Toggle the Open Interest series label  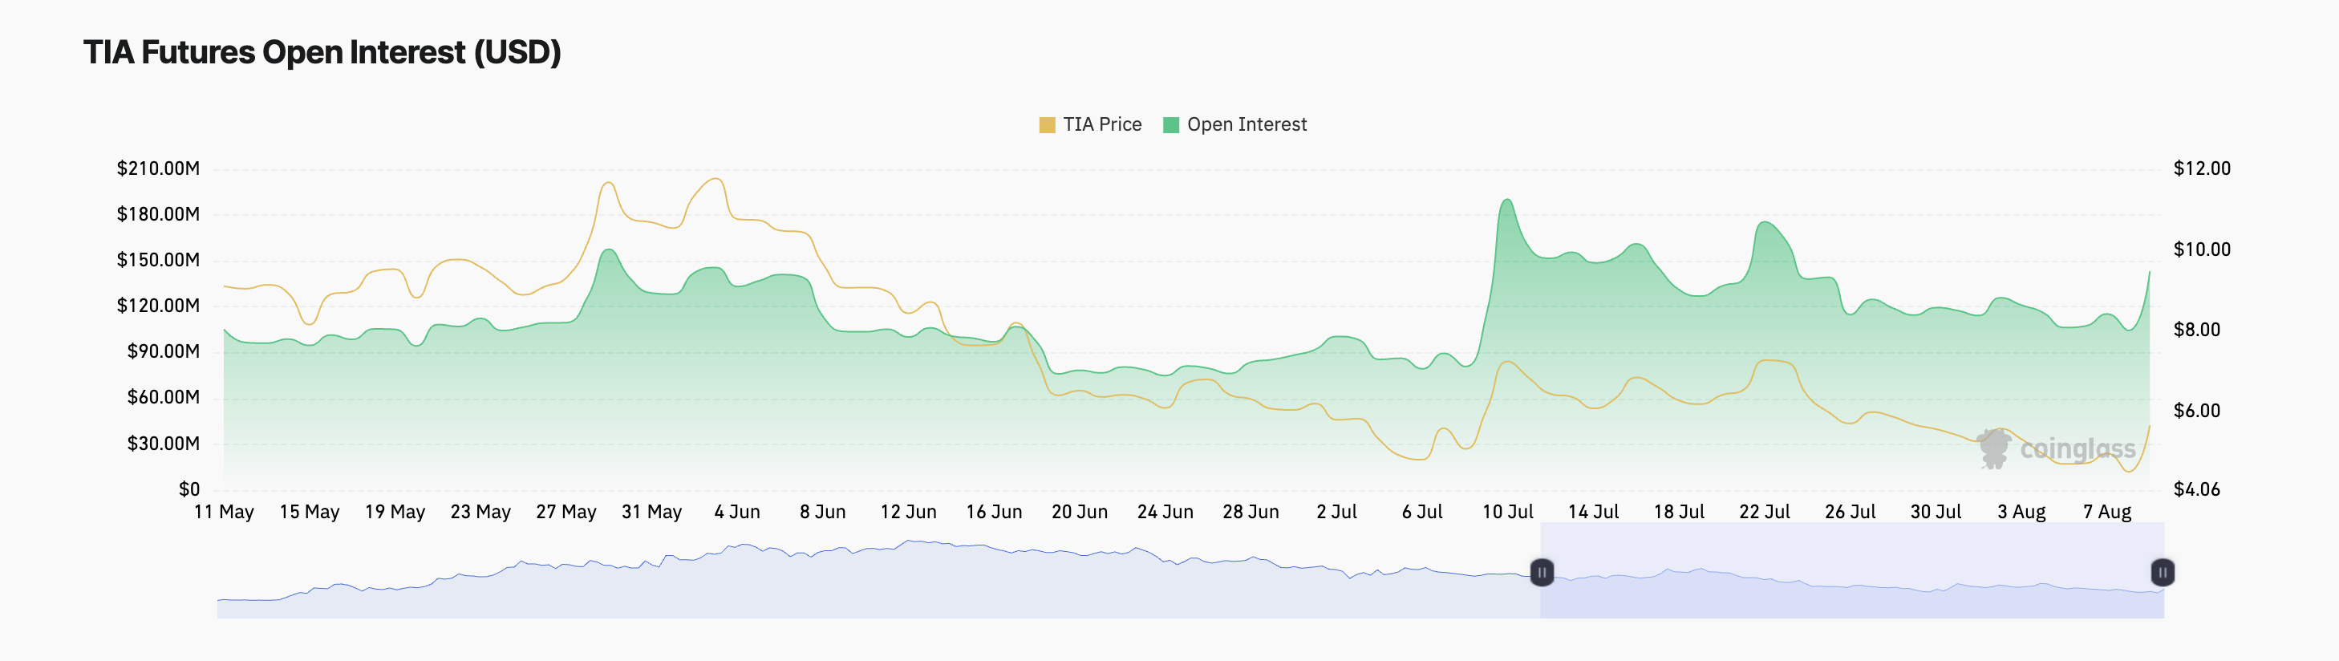click(1247, 124)
